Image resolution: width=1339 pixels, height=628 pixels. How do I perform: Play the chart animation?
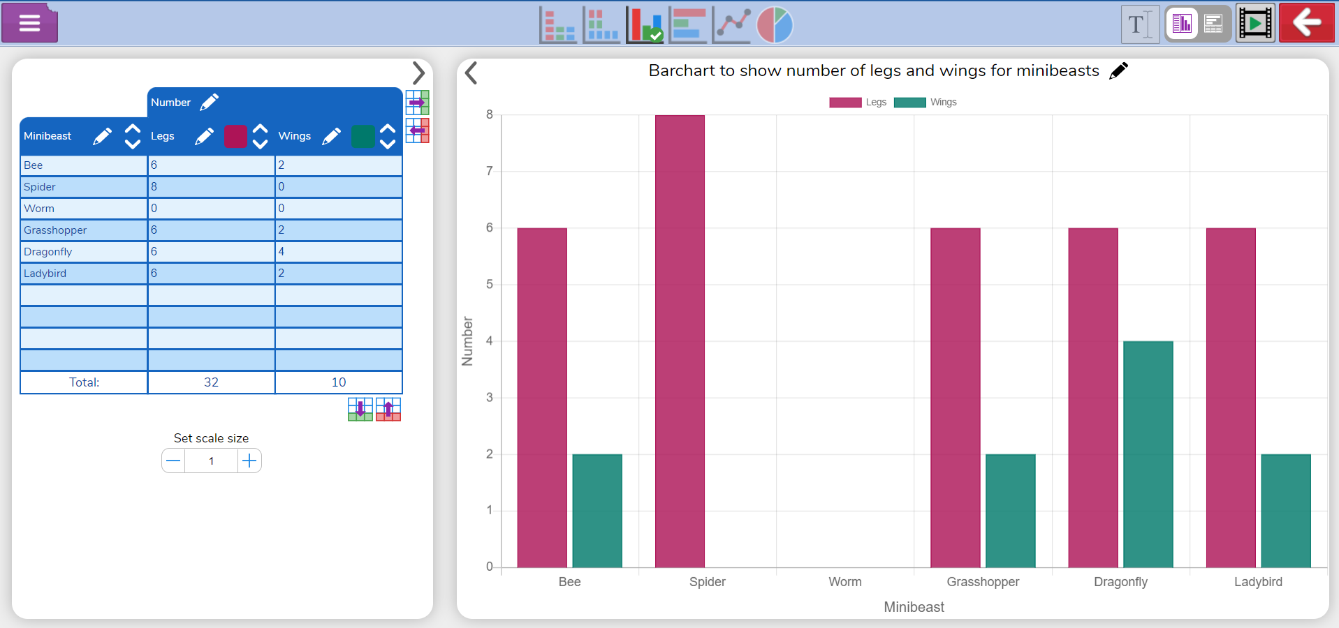pyautogui.click(x=1254, y=22)
